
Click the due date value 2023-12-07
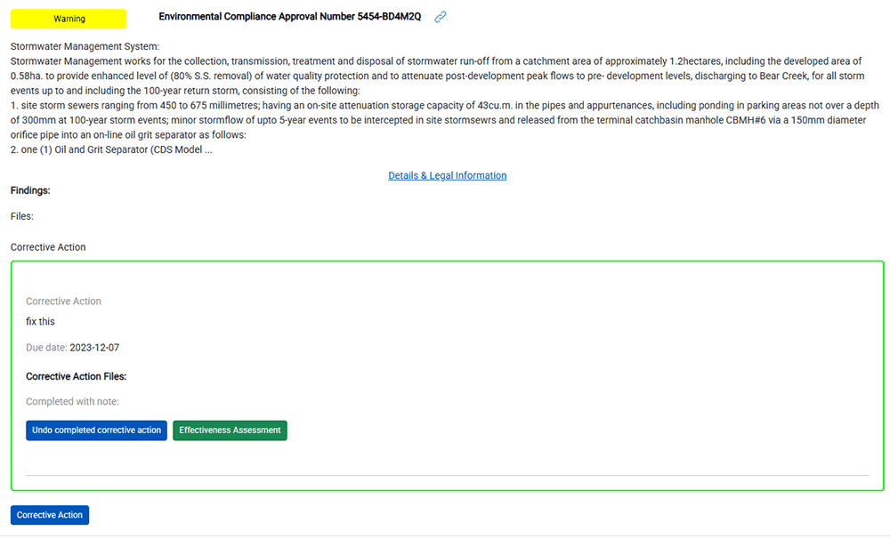point(94,347)
